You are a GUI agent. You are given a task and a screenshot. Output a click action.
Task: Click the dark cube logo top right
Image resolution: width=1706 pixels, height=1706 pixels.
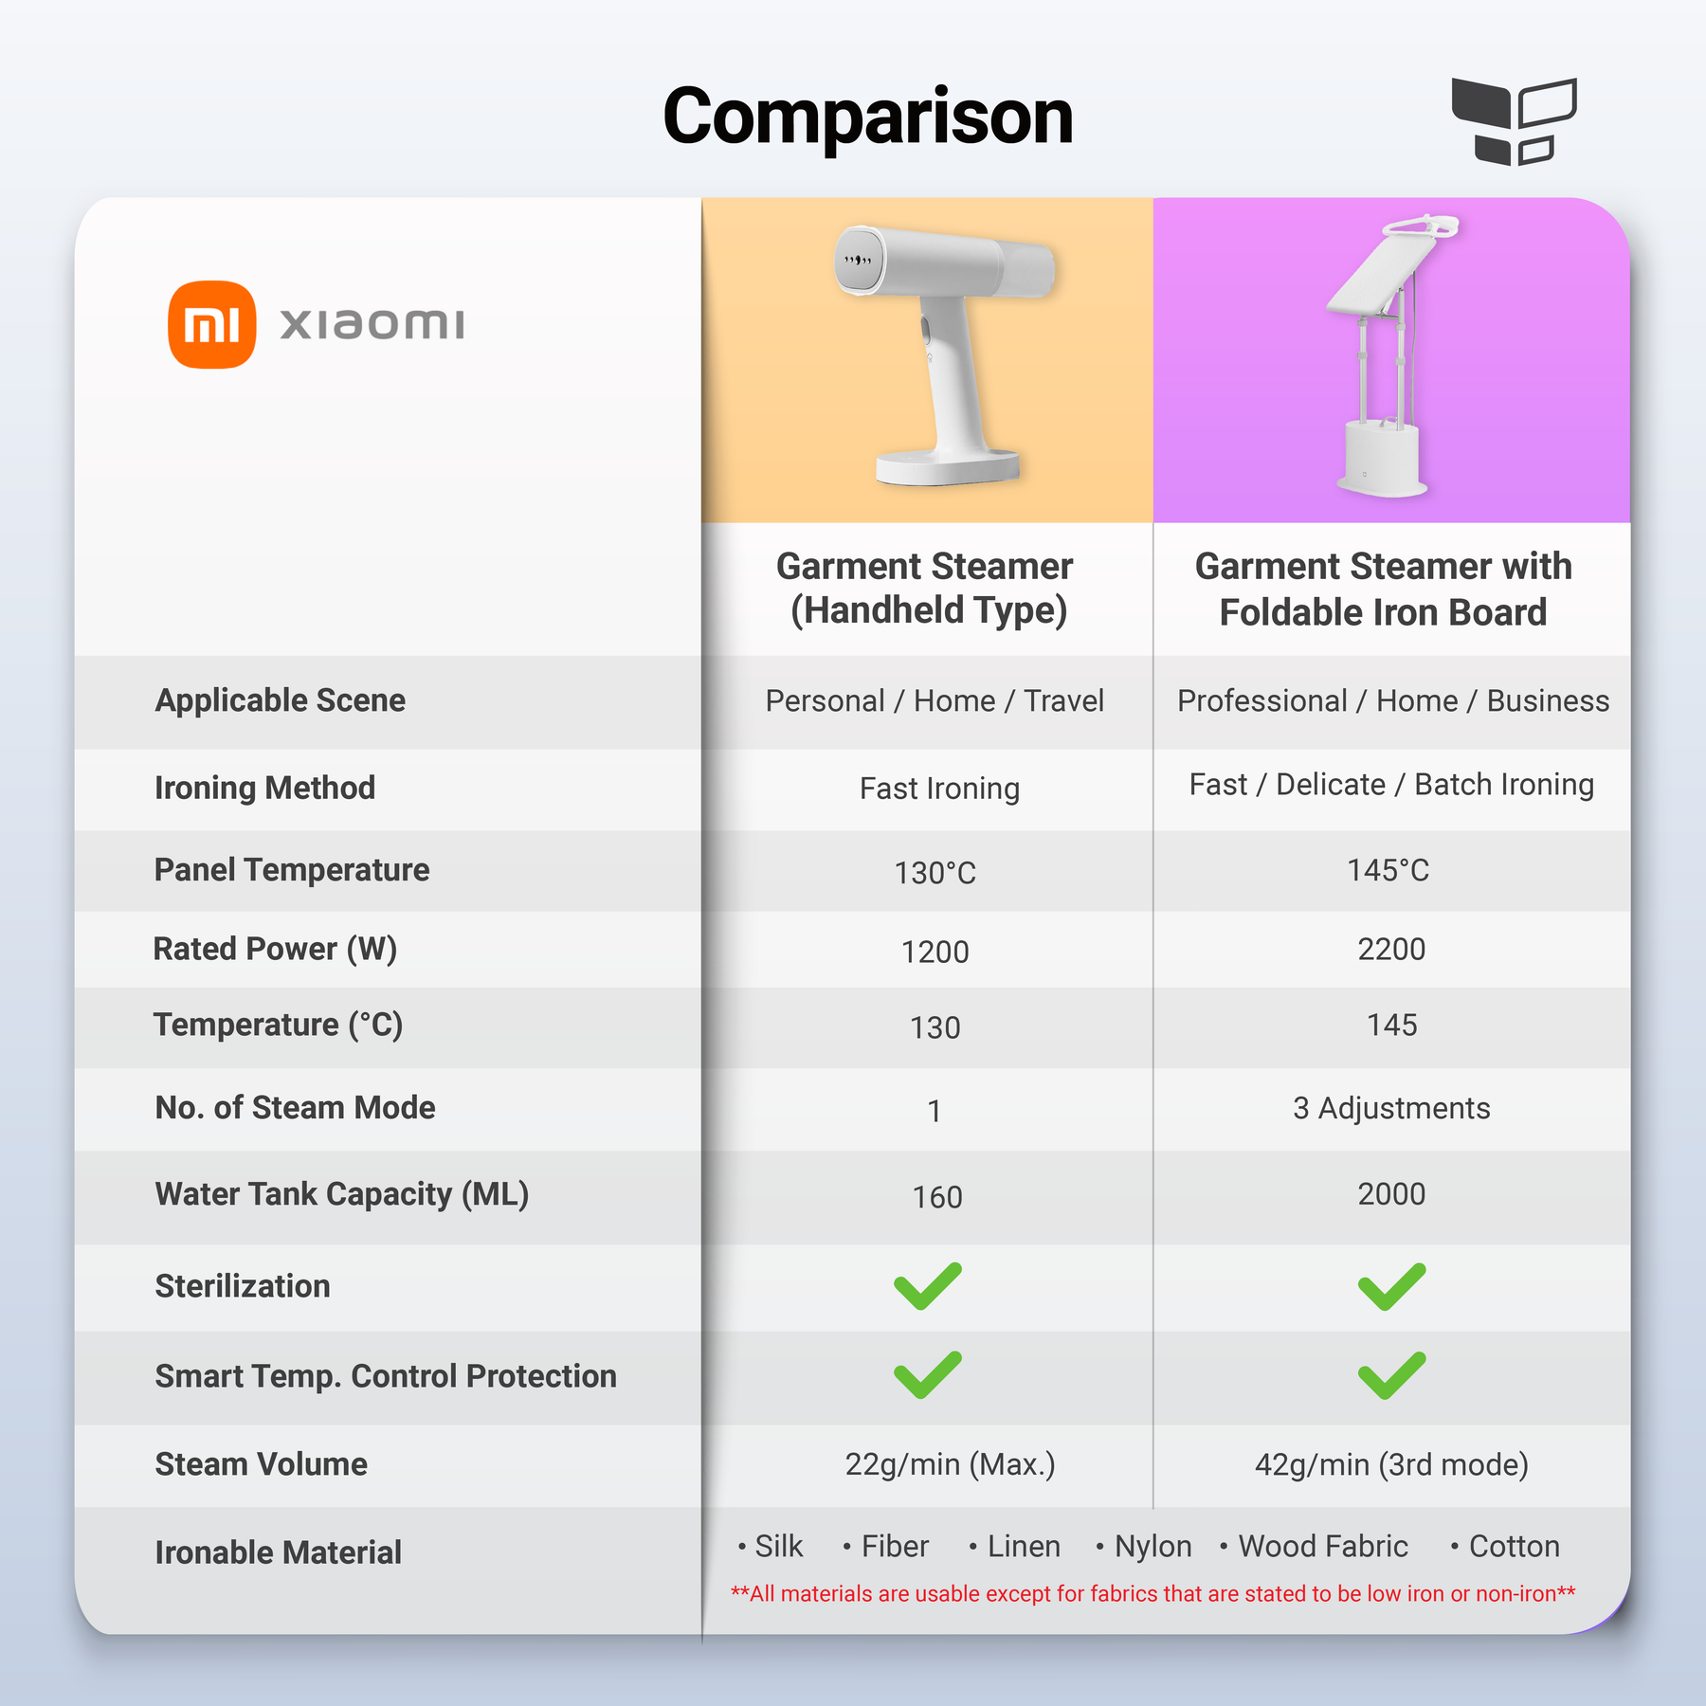click(x=1514, y=121)
